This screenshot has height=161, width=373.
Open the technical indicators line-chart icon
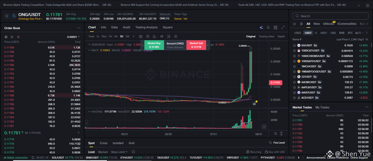point(155,36)
